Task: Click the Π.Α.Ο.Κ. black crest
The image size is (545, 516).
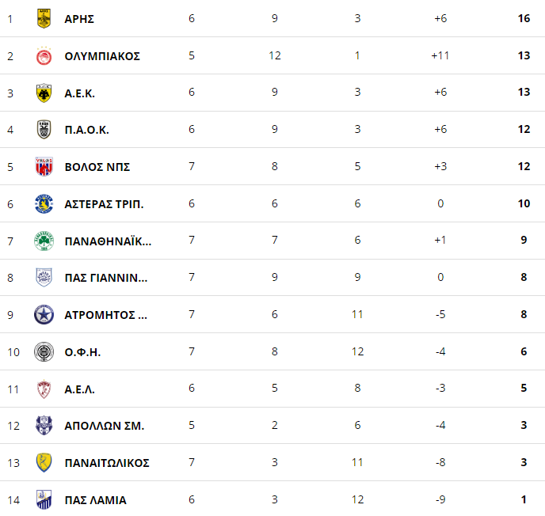Action: pos(44,130)
